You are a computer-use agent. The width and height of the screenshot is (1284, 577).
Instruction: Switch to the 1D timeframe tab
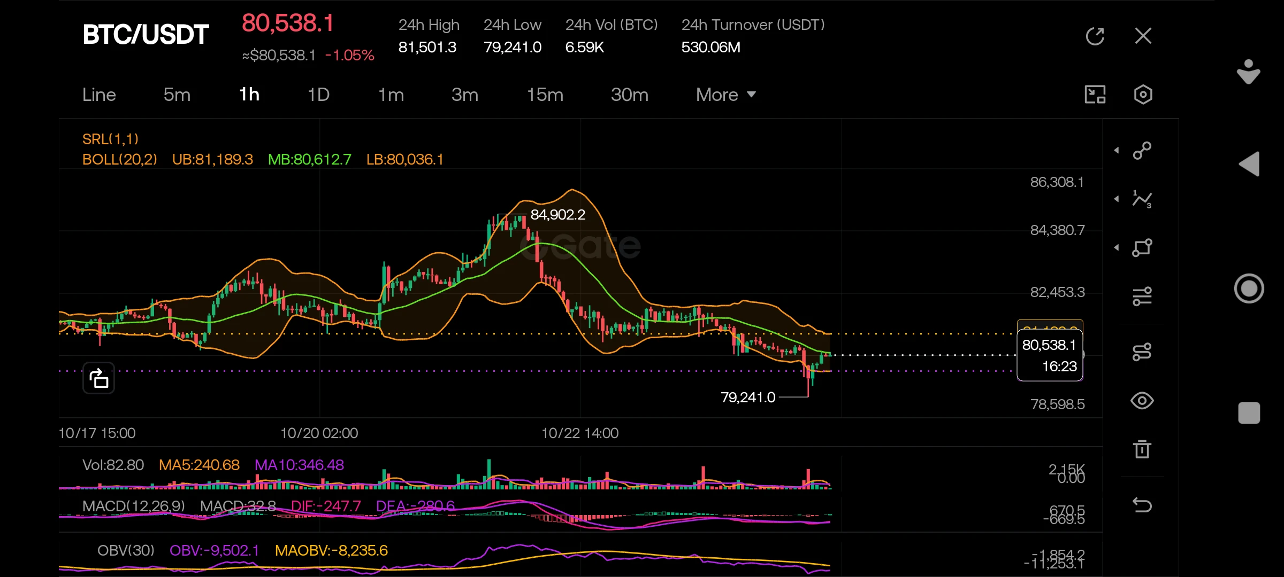coord(318,95)
